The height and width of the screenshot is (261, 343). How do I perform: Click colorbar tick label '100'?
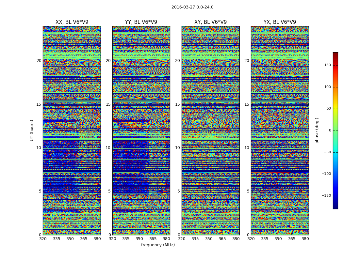click(327, 87)
